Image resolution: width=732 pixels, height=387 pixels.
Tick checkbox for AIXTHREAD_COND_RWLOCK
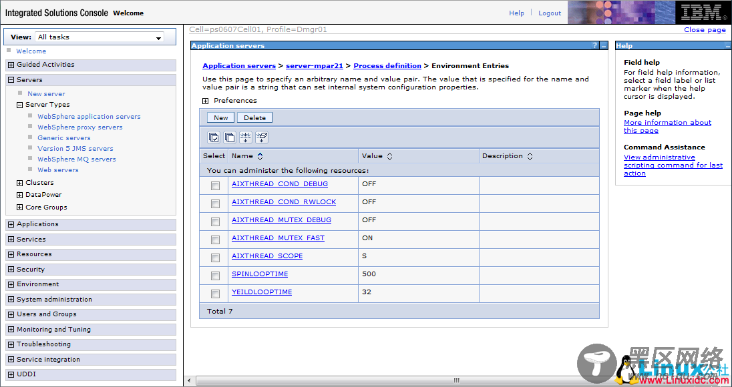point(215,204)
